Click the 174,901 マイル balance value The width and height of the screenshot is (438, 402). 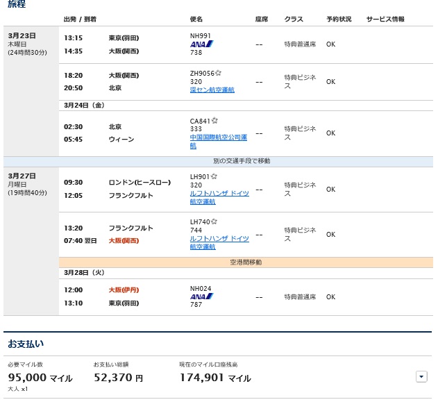click(x=215, y=378)
